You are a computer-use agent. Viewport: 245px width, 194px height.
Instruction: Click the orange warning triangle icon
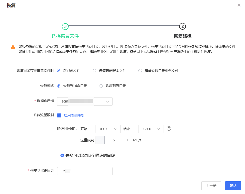click(x=13, y=47)
